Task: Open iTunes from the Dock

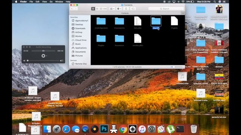Action: [x=142, y=129]
